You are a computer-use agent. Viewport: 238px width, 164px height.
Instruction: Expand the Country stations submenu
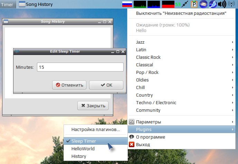(x=181, y=95)
